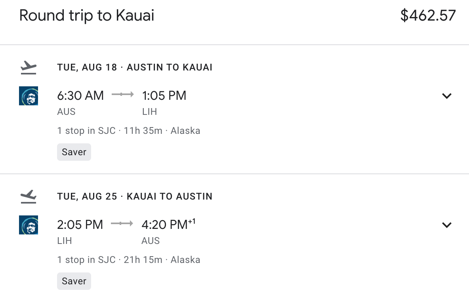Click the Alaska Airlines logo on the Aug 25 flight
469x297 pixels.
29,225
